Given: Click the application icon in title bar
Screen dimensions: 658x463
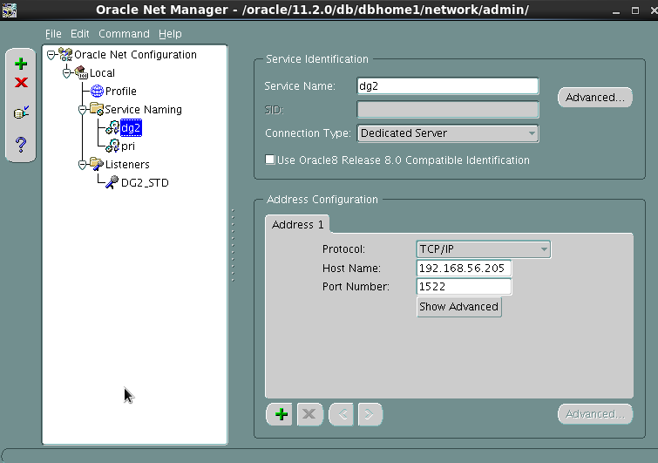Looking at the screenshot, I should [x=9, y=10].
